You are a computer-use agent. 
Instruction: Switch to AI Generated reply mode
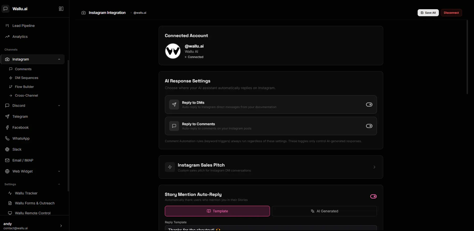324,211
